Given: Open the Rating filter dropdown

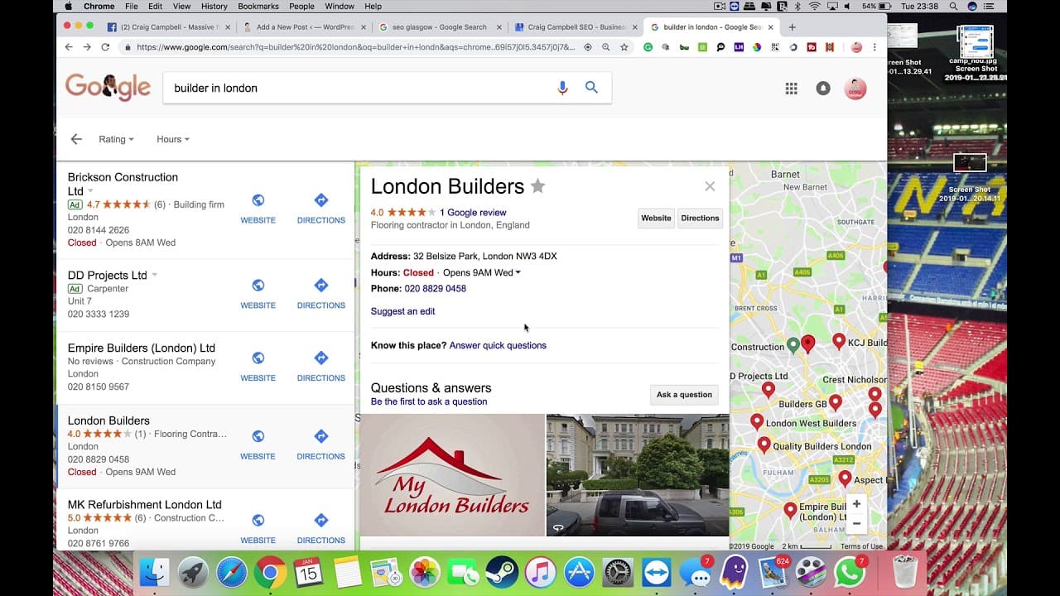Looking at the screenshot, I should point(116,139).
